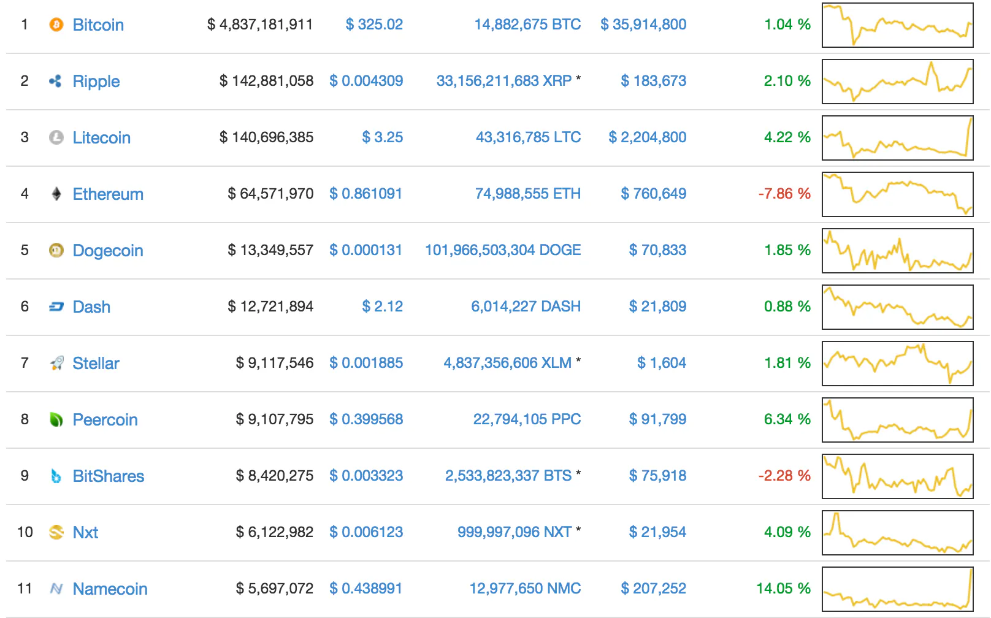The width and height of the screenshot is (991, 618).
Task: Open supply link 14,882,675 BTC
Action: pyautogui.click(x=527, y=25)
